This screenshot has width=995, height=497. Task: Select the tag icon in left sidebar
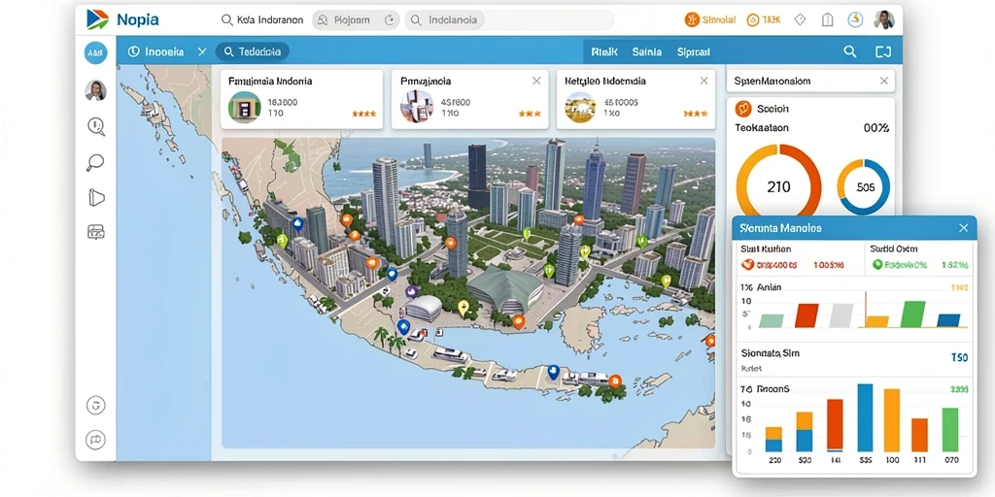pyautogui.click(x=95, y=198)
